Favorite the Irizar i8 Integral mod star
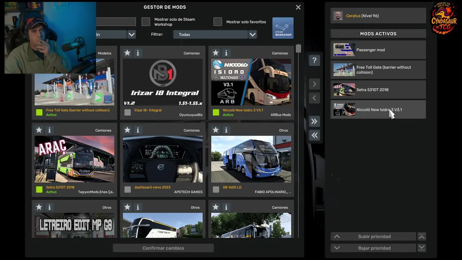 (x=127, y=53)
